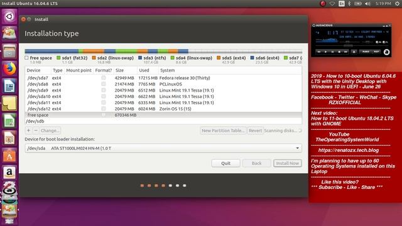Click the Mount point column header
This screenshot has height=226, width=402.
coord(79,70)
